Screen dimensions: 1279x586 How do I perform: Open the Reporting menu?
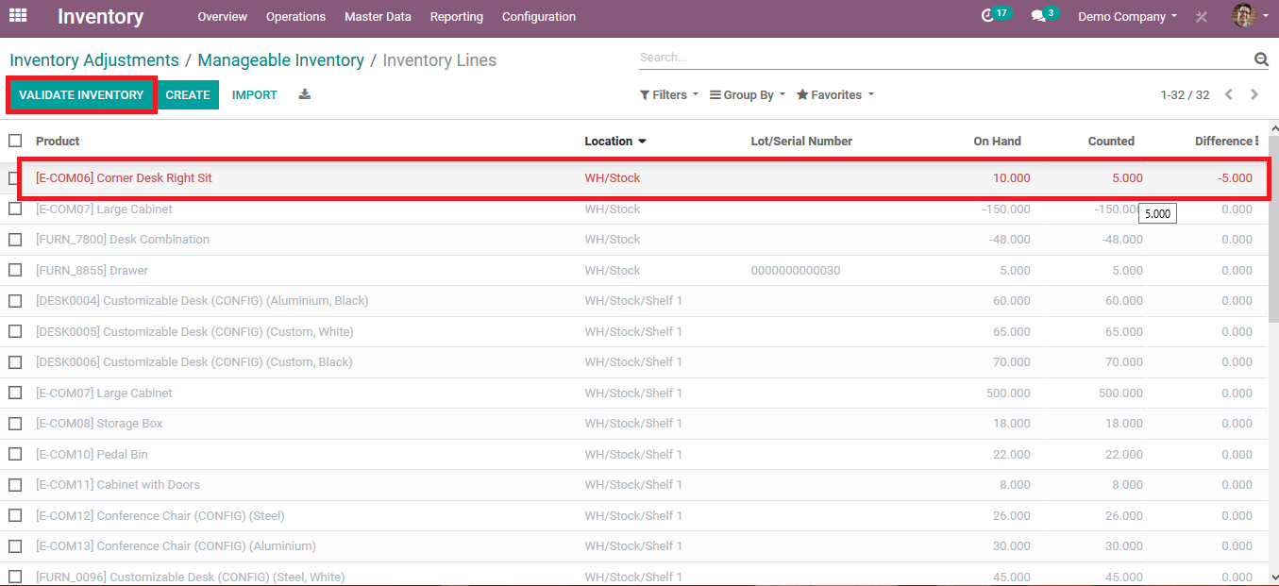[x=456, y=17]
